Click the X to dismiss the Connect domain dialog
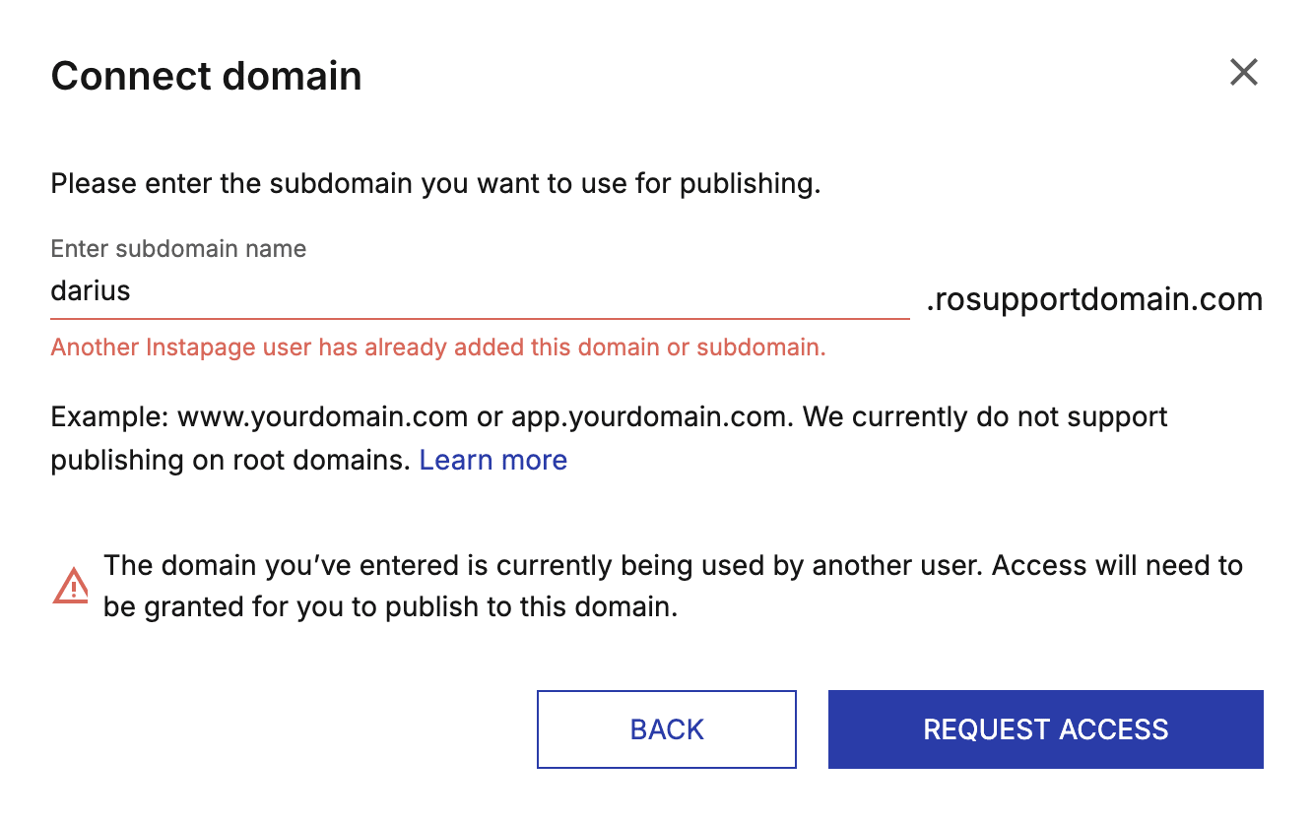Viewport: 1312px width, 821px height. click(1243, 72)
